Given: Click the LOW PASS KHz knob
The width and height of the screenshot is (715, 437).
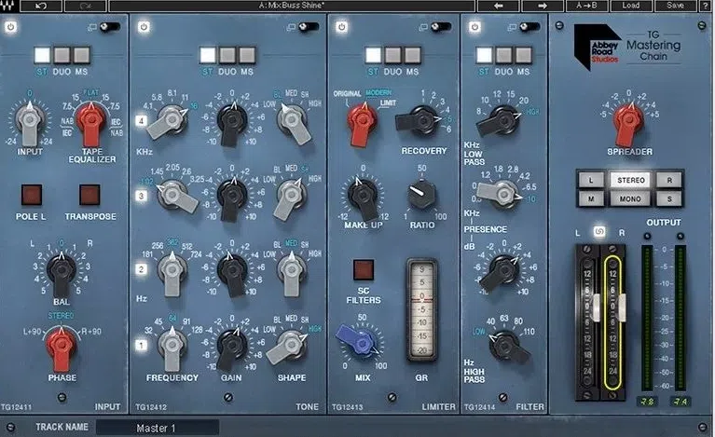Looking at the screenshot, I should point(502,120).
